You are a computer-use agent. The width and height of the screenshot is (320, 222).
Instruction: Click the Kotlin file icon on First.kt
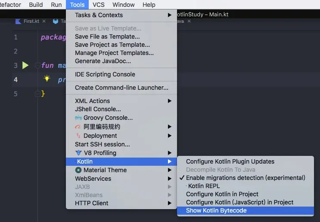pos(19,21)
